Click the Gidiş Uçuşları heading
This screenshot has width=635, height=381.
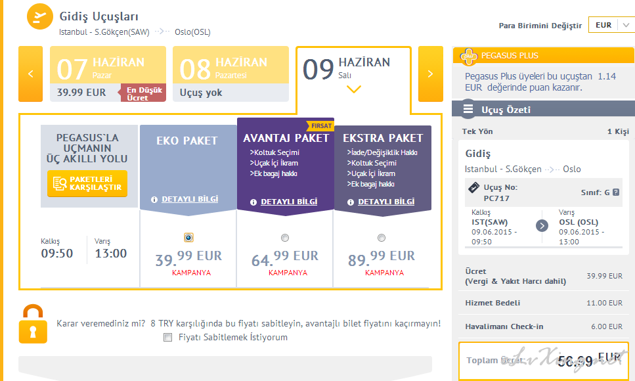coord(99,16)
